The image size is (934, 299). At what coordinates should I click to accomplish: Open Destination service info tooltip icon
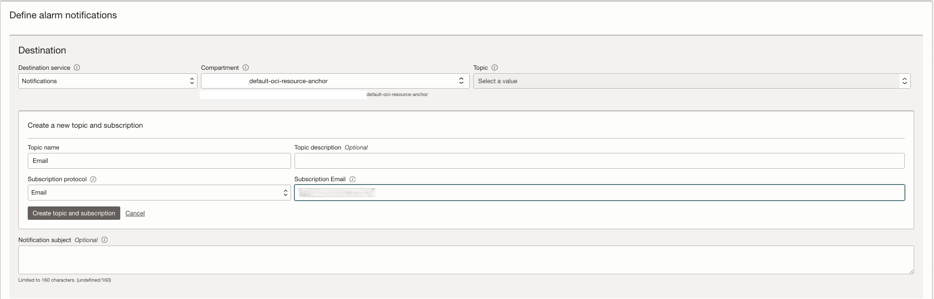tap(77, 68)
